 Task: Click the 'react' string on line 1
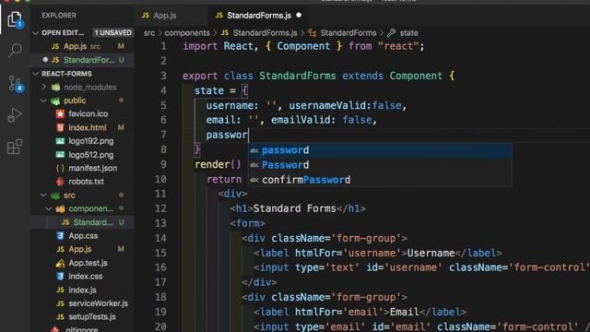pos(399,46)
